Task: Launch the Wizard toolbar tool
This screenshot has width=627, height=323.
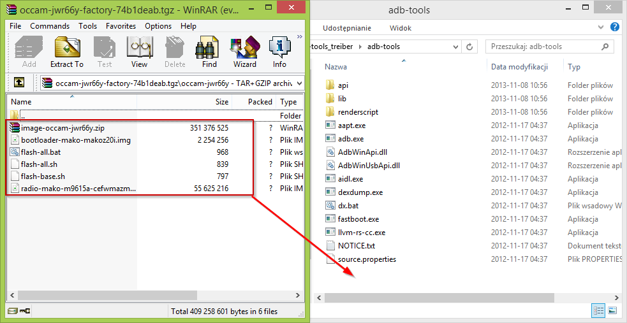Action: 245,52
